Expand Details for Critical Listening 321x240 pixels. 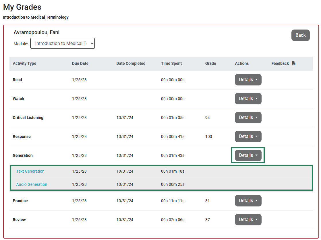(248, 118)
